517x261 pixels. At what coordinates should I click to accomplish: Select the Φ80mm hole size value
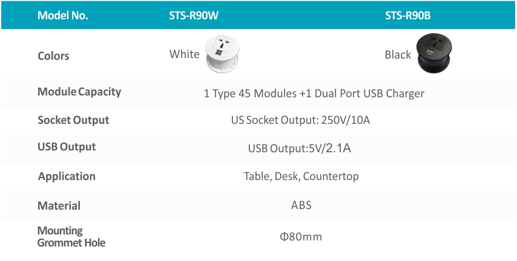pyautogui.click(x=301, y=237)
